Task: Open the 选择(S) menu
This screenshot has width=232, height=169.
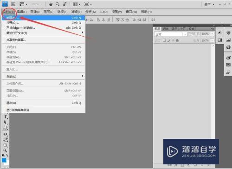Action: click(62, 12)
